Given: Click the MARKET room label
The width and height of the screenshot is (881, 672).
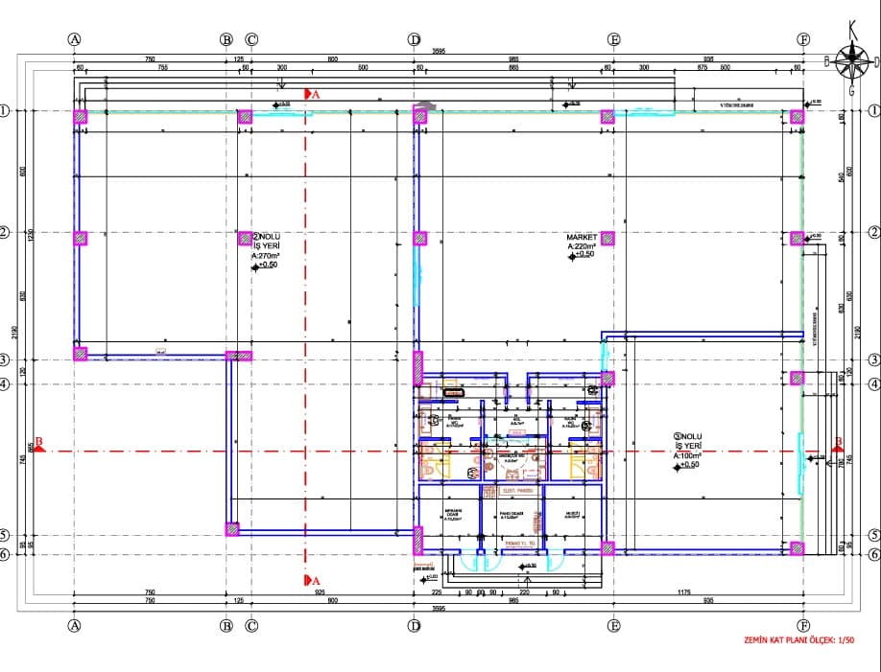Looking at the screenshot, I should (582, 237).
